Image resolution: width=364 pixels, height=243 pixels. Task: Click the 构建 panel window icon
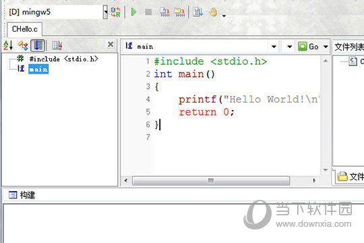tap(13, 195)
